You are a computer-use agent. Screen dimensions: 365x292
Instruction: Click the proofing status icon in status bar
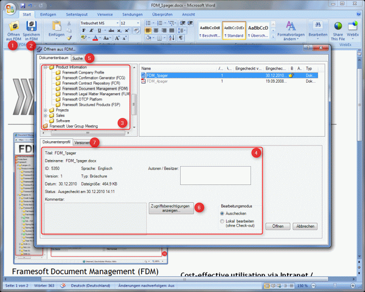coord(62,285)
